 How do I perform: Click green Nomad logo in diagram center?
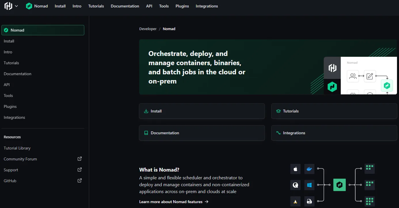pyautogui.click(x=339, y=185)
